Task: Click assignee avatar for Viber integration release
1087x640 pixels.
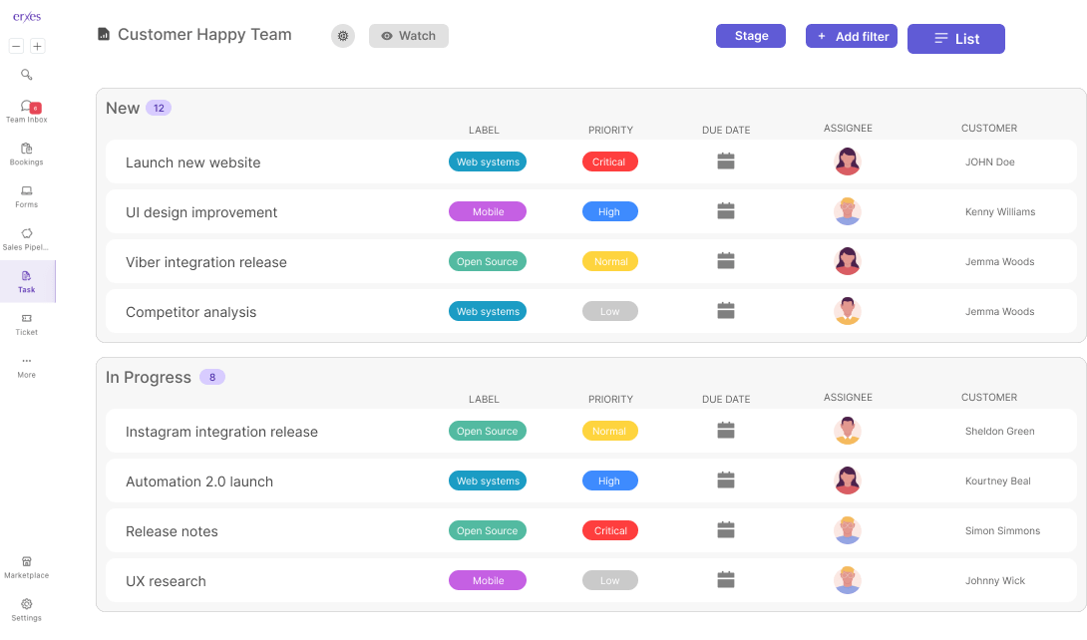Action: tap(847, 261)
